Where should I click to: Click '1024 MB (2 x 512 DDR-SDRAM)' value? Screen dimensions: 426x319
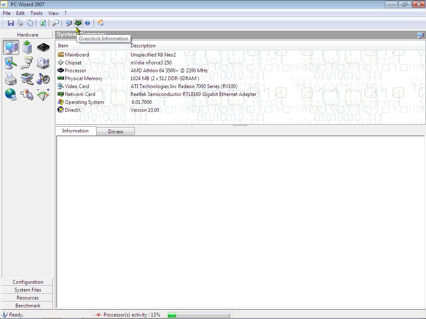coord(165,78)
